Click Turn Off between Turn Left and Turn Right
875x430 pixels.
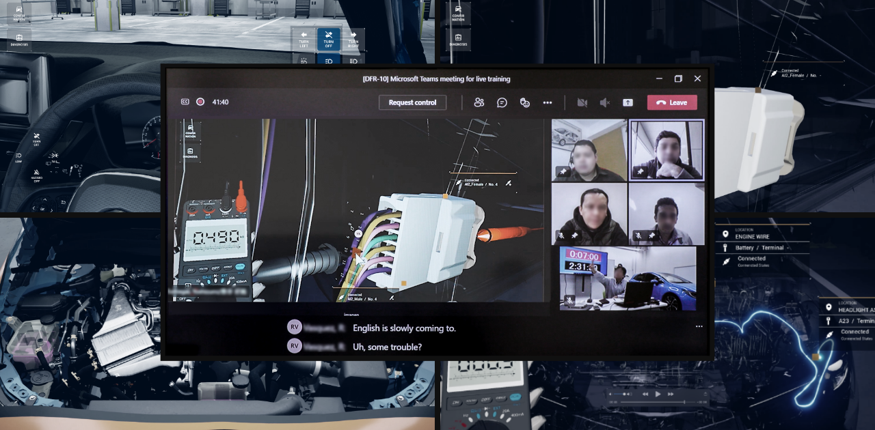(x=329, y=38)
